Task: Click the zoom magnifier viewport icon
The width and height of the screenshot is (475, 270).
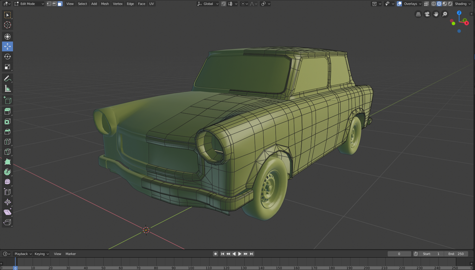Action: click(x=445, y=14)
